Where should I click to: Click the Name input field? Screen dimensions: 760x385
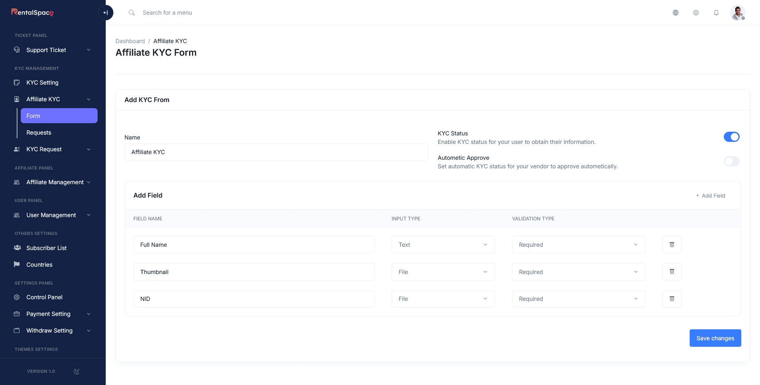(276, 152)
